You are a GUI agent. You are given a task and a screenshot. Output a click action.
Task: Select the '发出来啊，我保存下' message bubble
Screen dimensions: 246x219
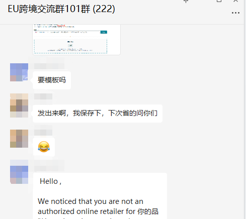pos(98,114)
